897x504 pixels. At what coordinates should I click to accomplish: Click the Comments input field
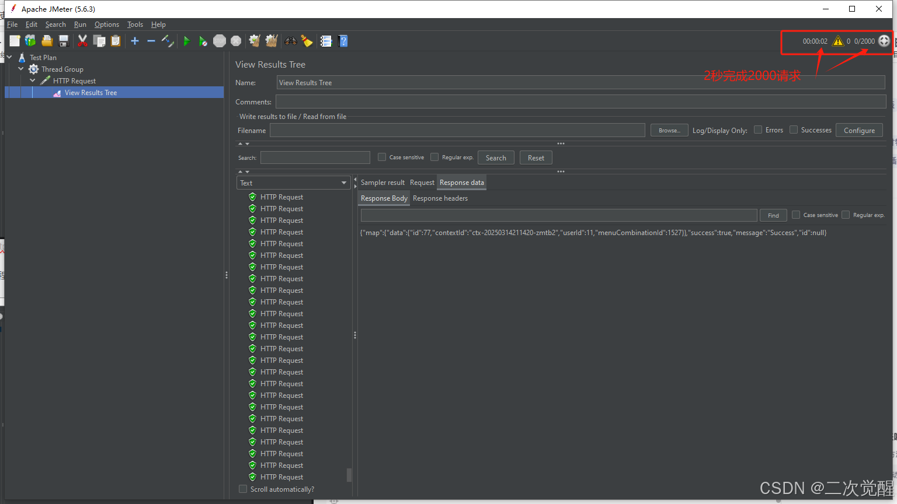[x=581, y=101]
